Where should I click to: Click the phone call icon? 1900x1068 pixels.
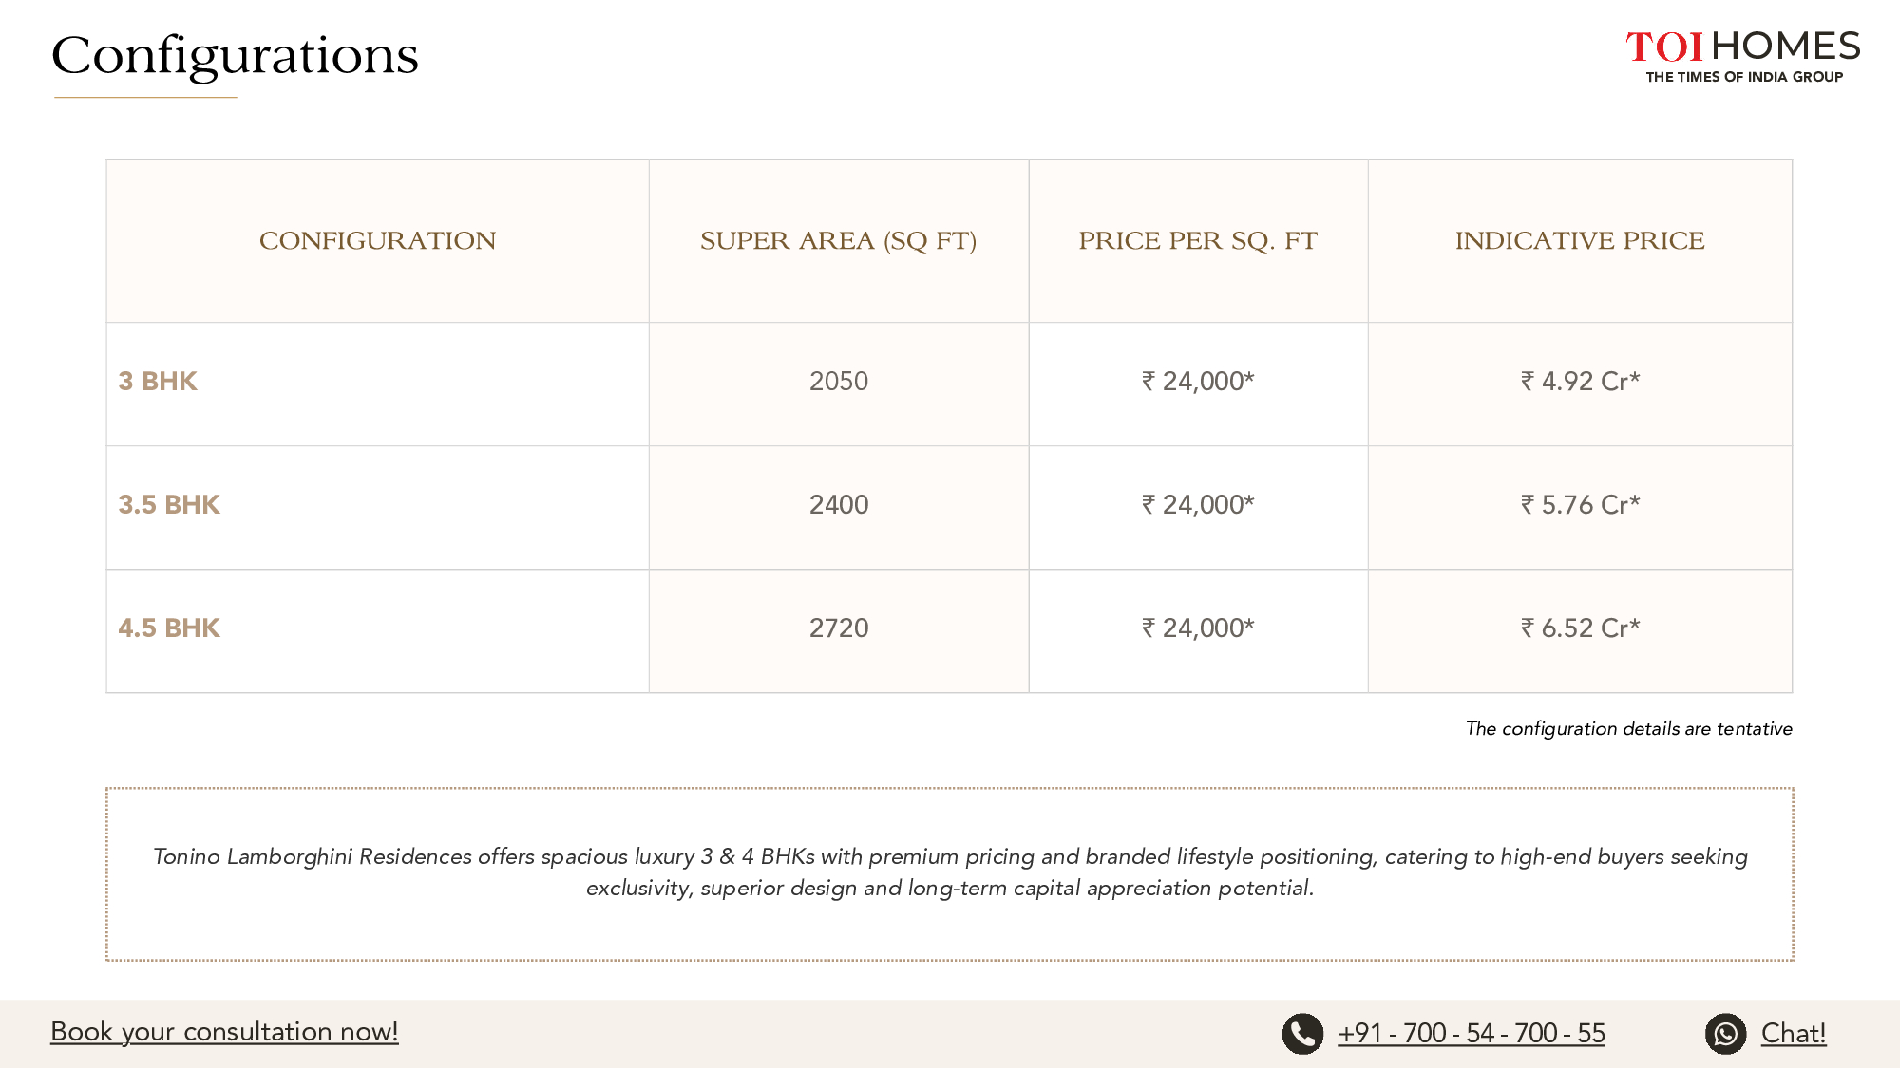1302,1034
